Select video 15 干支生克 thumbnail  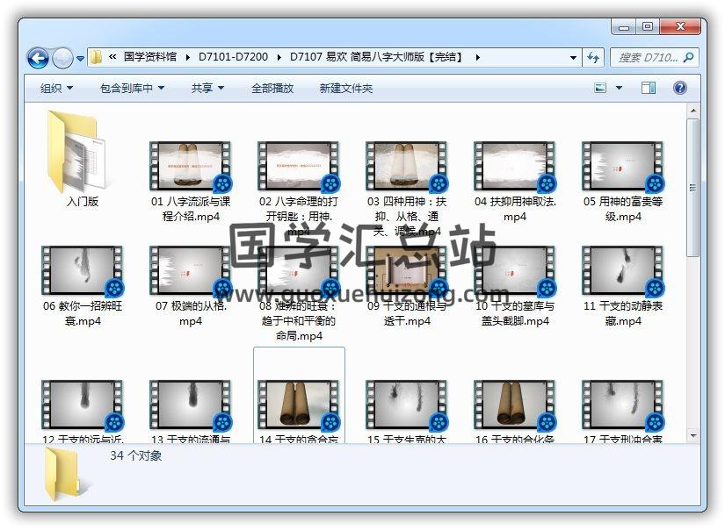point(406,405)
